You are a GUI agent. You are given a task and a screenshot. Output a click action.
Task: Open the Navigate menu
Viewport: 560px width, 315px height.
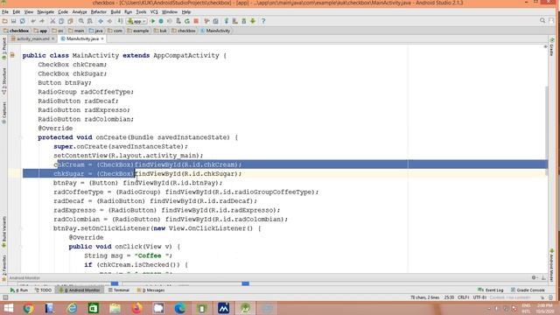pos(45,11)
